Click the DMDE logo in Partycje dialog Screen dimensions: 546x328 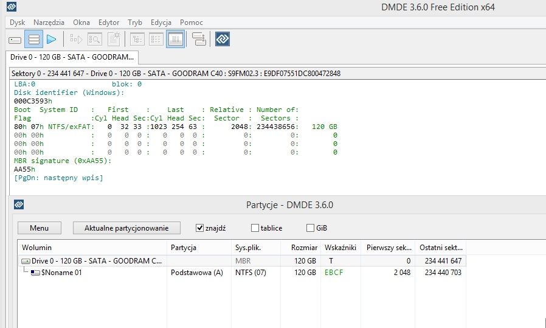pyautogui.click(x=19, y=204)
